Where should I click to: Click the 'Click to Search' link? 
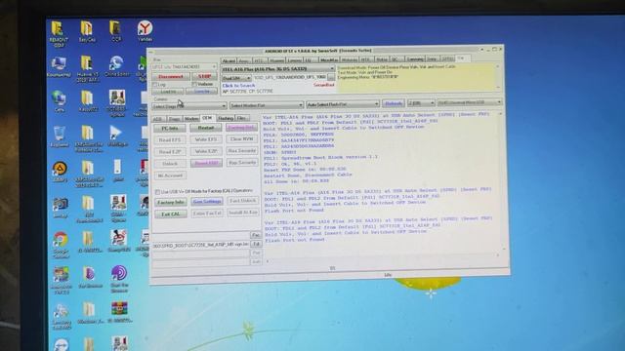coord(238,86)
